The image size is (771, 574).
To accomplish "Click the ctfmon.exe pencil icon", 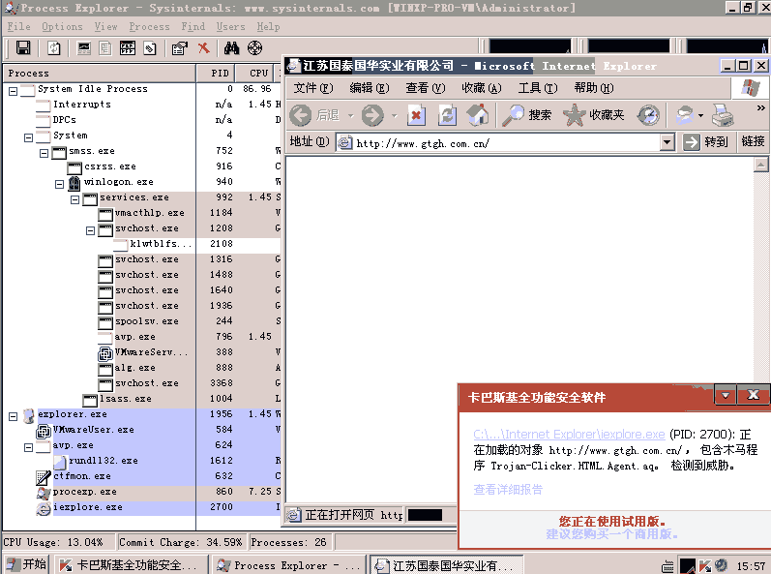I will pyautogui.click(x=44, y=477).
